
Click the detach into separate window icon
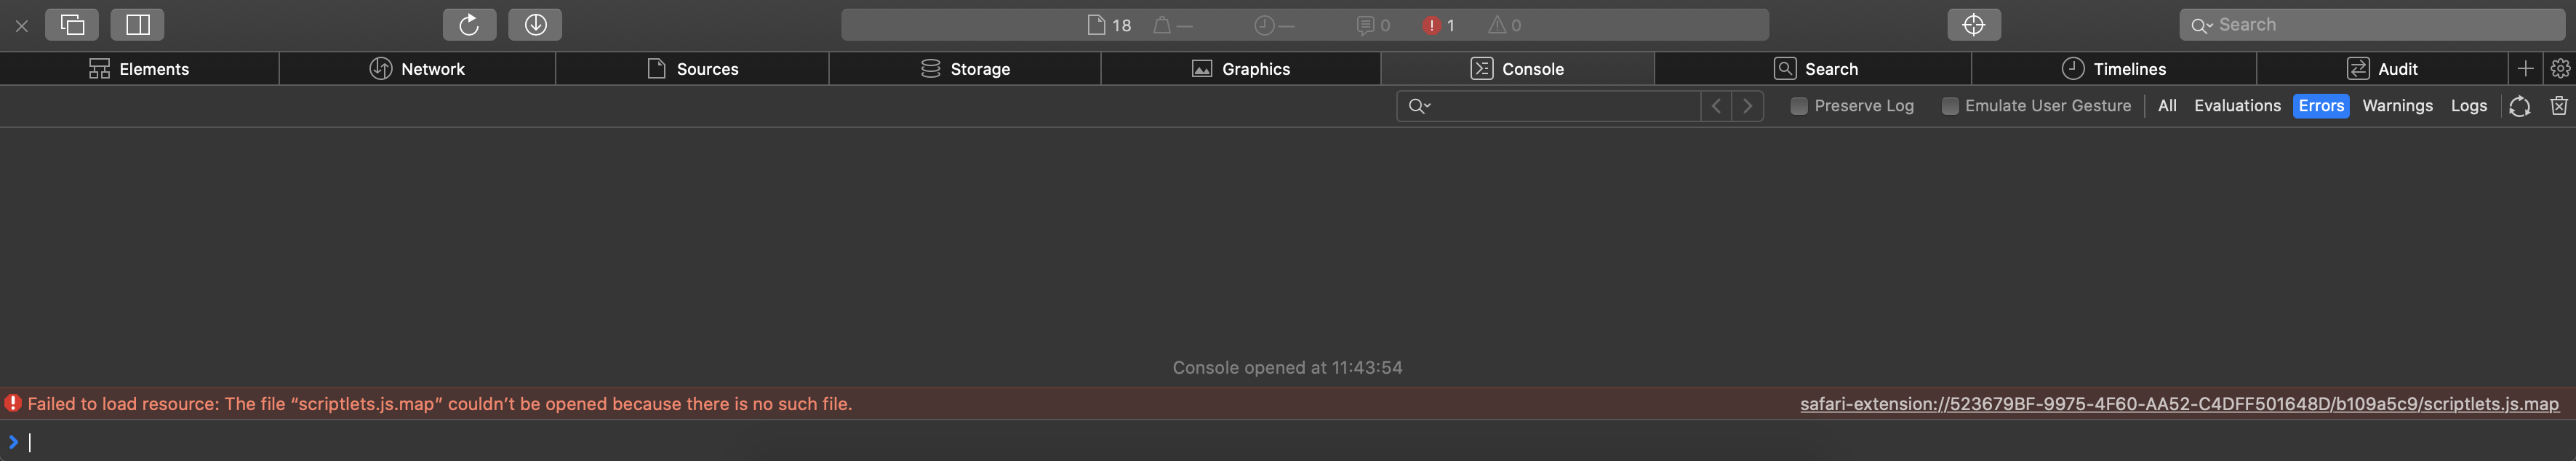tap(73, 24)
